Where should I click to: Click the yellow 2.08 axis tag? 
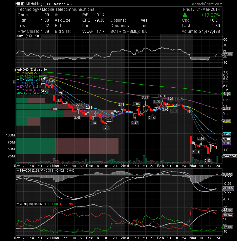[227, 121]
